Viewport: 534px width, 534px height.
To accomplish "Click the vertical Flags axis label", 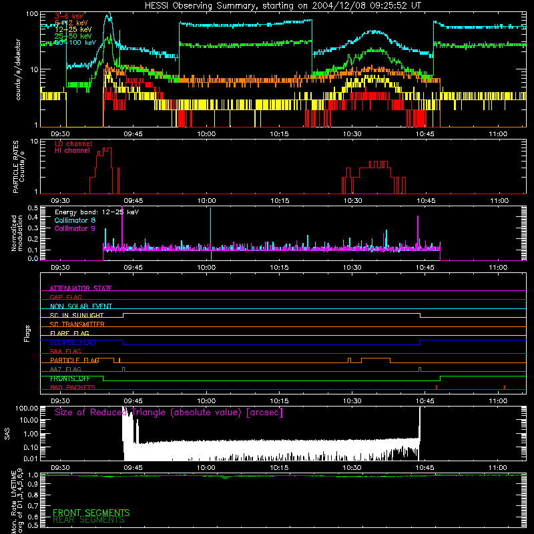I will click(x=27, y=333).
